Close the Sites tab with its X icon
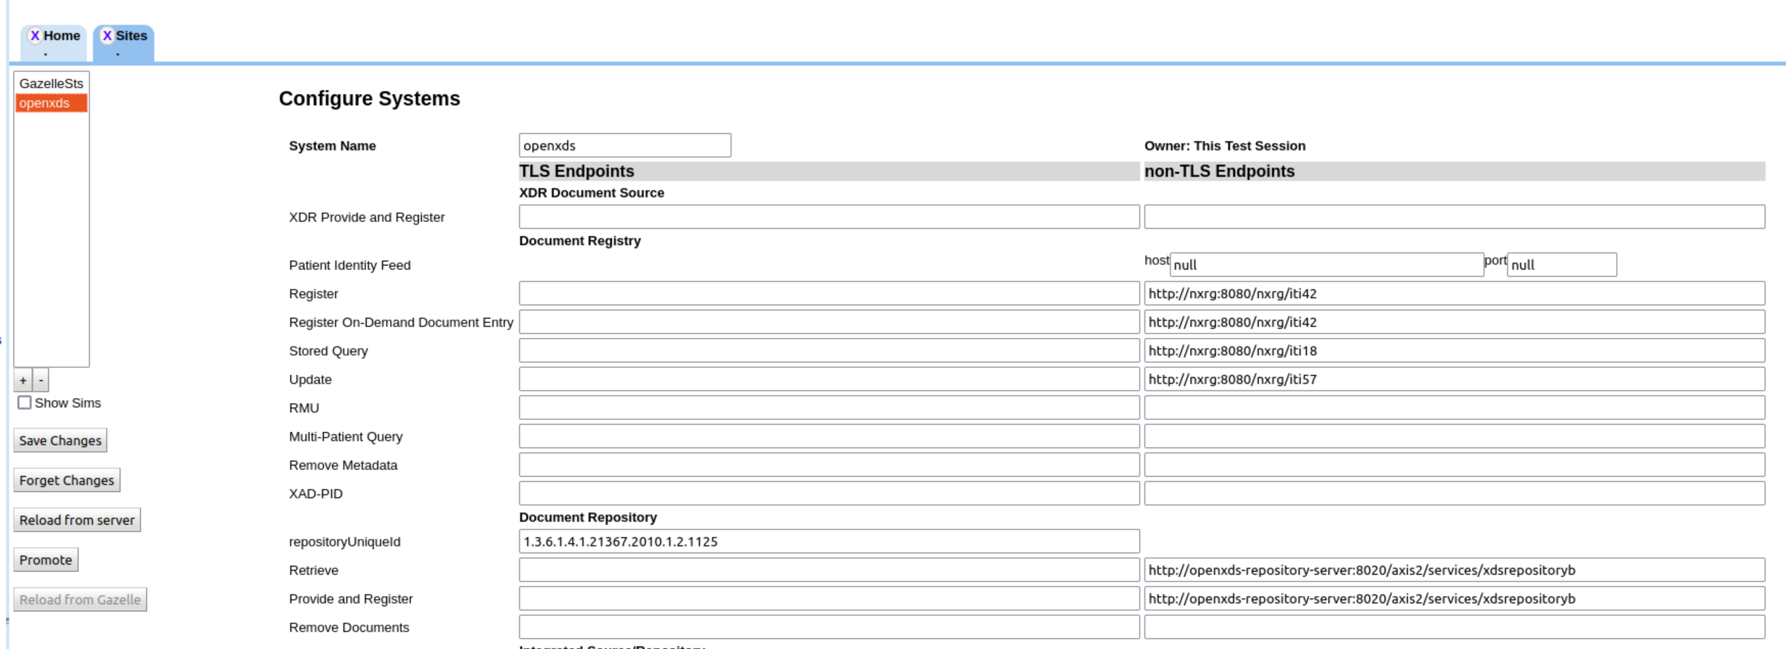The width and height of the screenshot is (1786, 649). [x=107, y=35]
